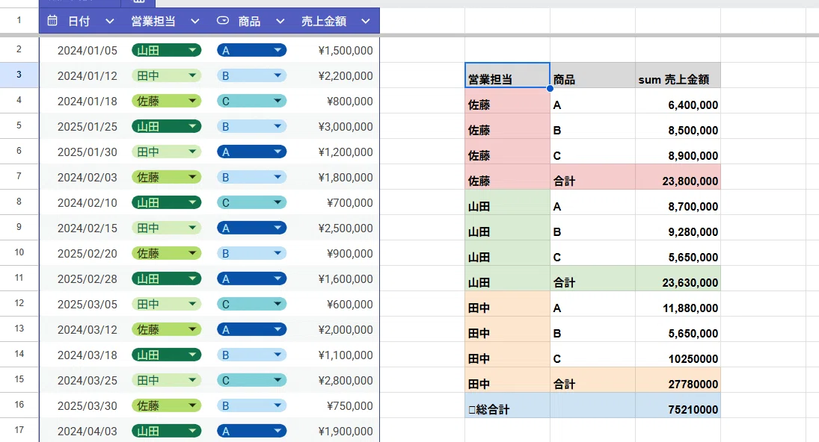Select the 総合計 label cell
This screenshot has height=442, width=819.
(x=507, y=405)
